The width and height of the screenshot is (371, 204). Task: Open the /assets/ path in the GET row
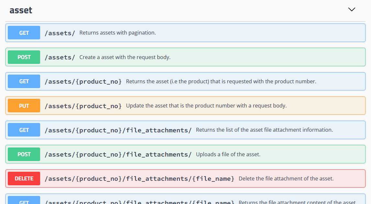60,33
